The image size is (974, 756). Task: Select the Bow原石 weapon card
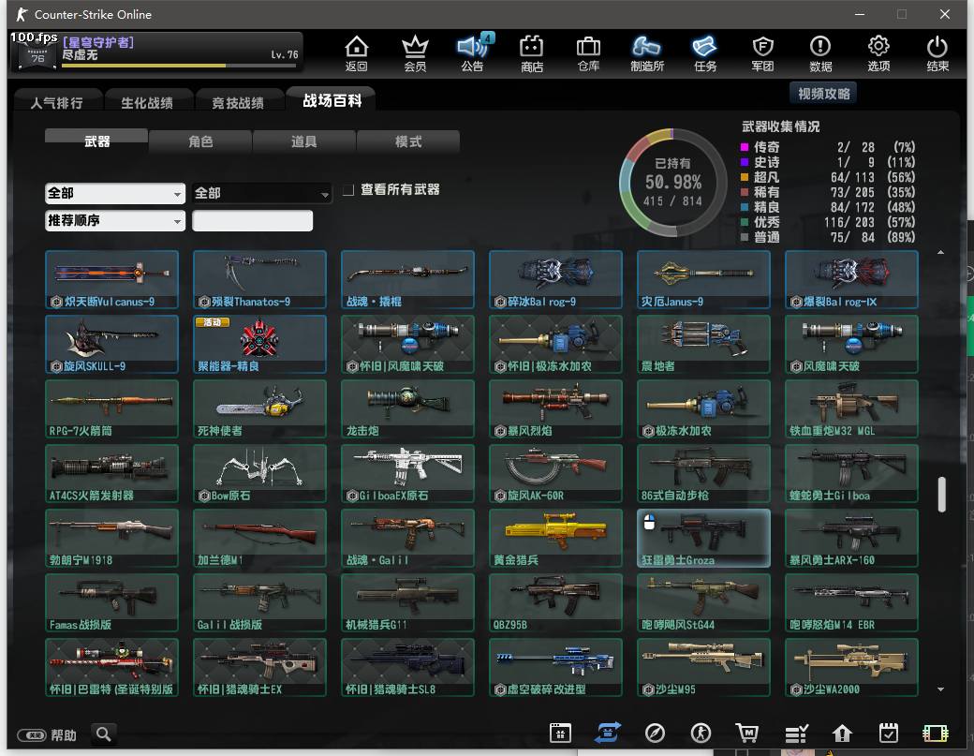click(259, 473)
